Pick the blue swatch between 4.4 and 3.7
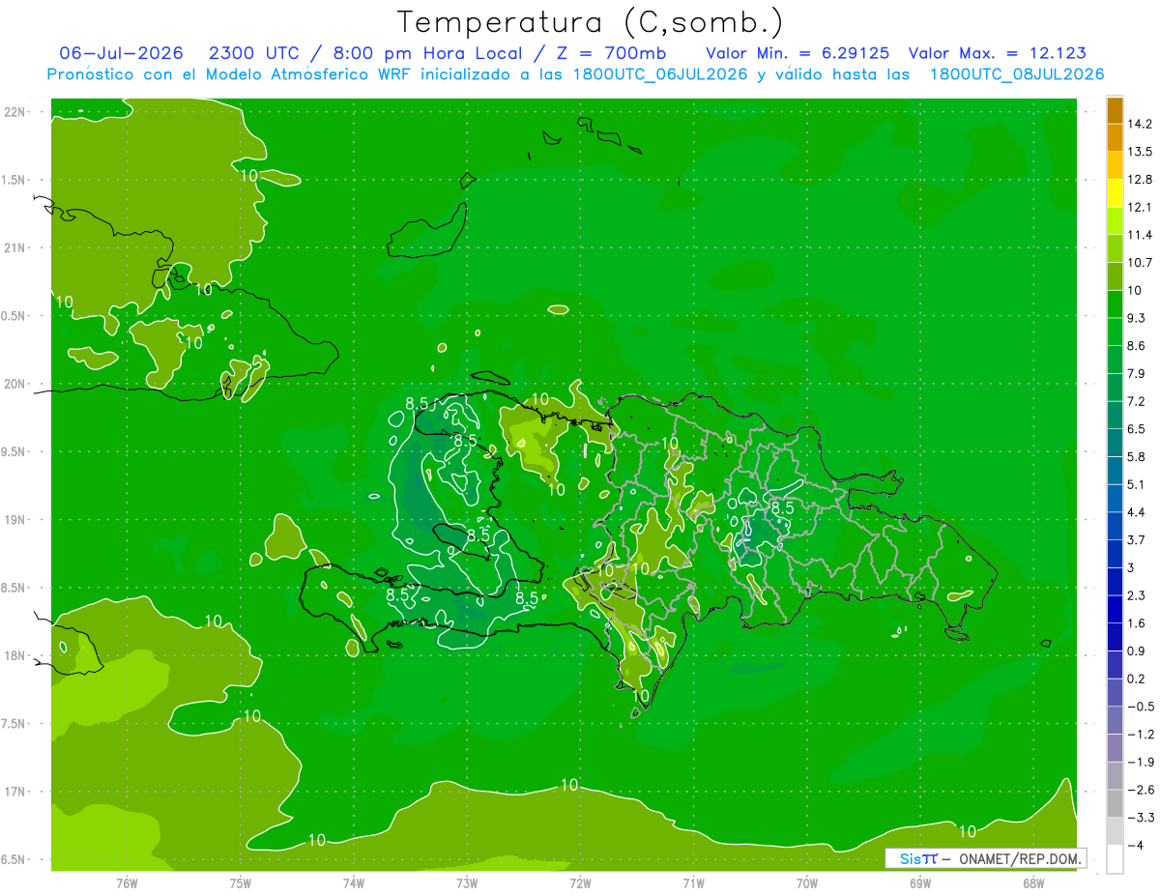Image resolution: width=1160 pixels, height=896 pixels. (x=1115, y=526)
